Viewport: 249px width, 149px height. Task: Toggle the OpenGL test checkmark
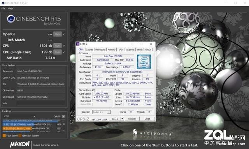[64, 34]
